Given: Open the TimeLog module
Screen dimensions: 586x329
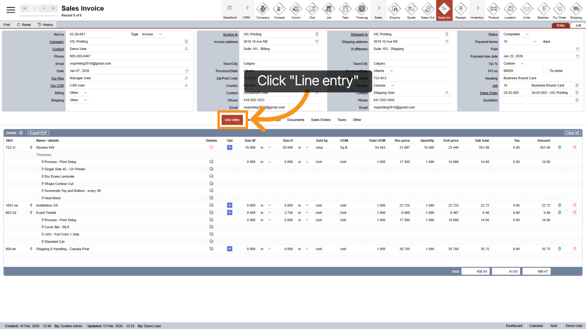Looking at the screenshot, I should pos(362,10).
